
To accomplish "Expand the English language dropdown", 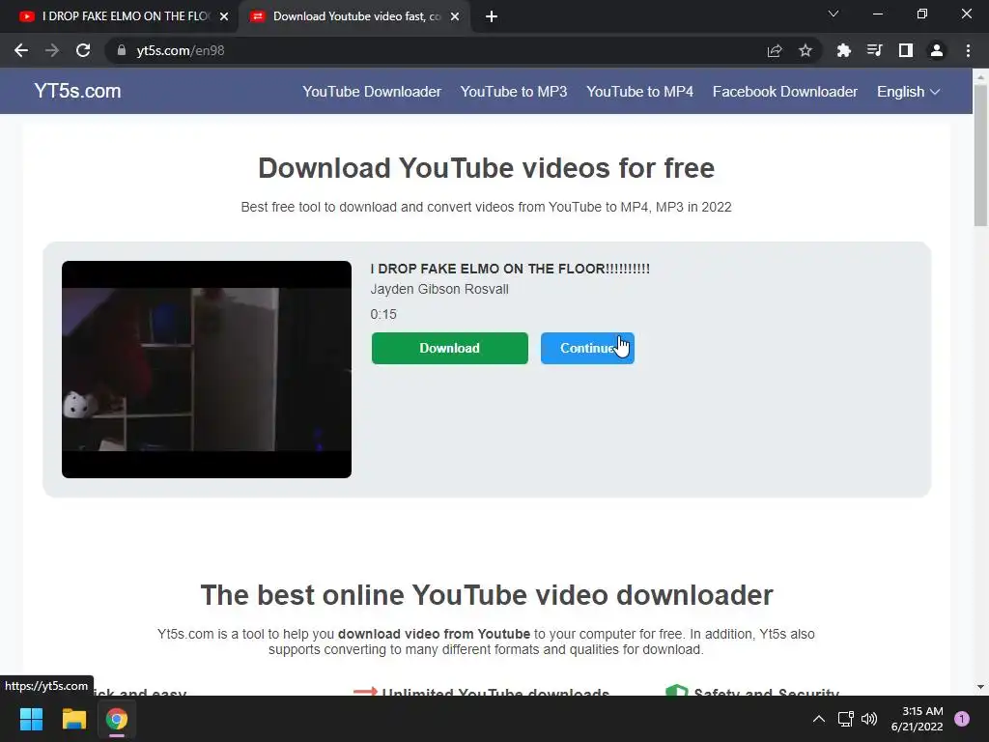I will (908, 92).
